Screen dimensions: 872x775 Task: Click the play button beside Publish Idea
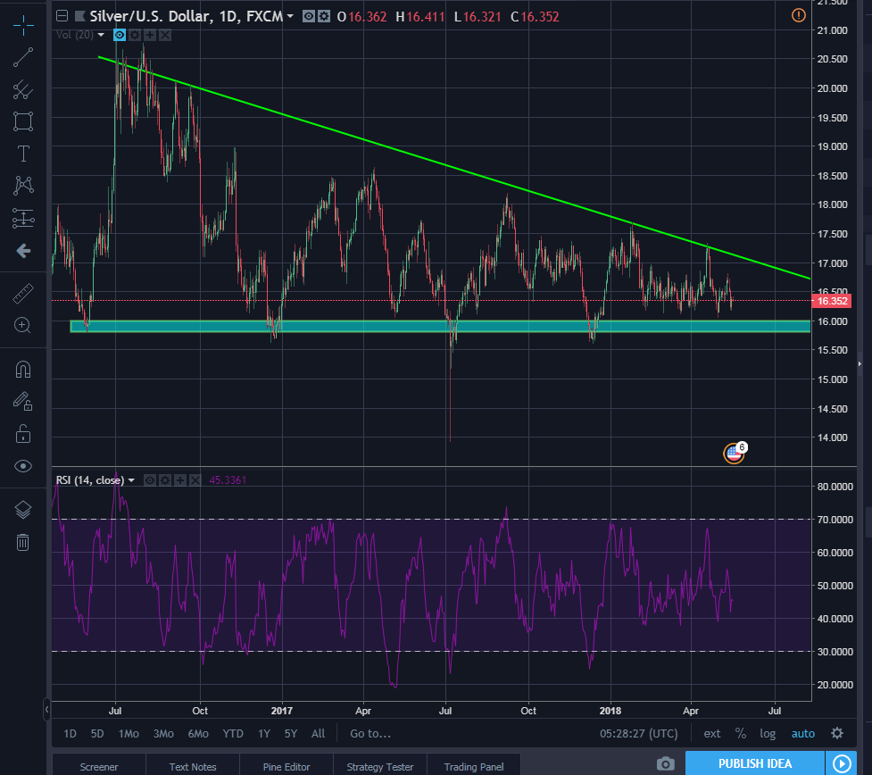[x=842, y=763]
